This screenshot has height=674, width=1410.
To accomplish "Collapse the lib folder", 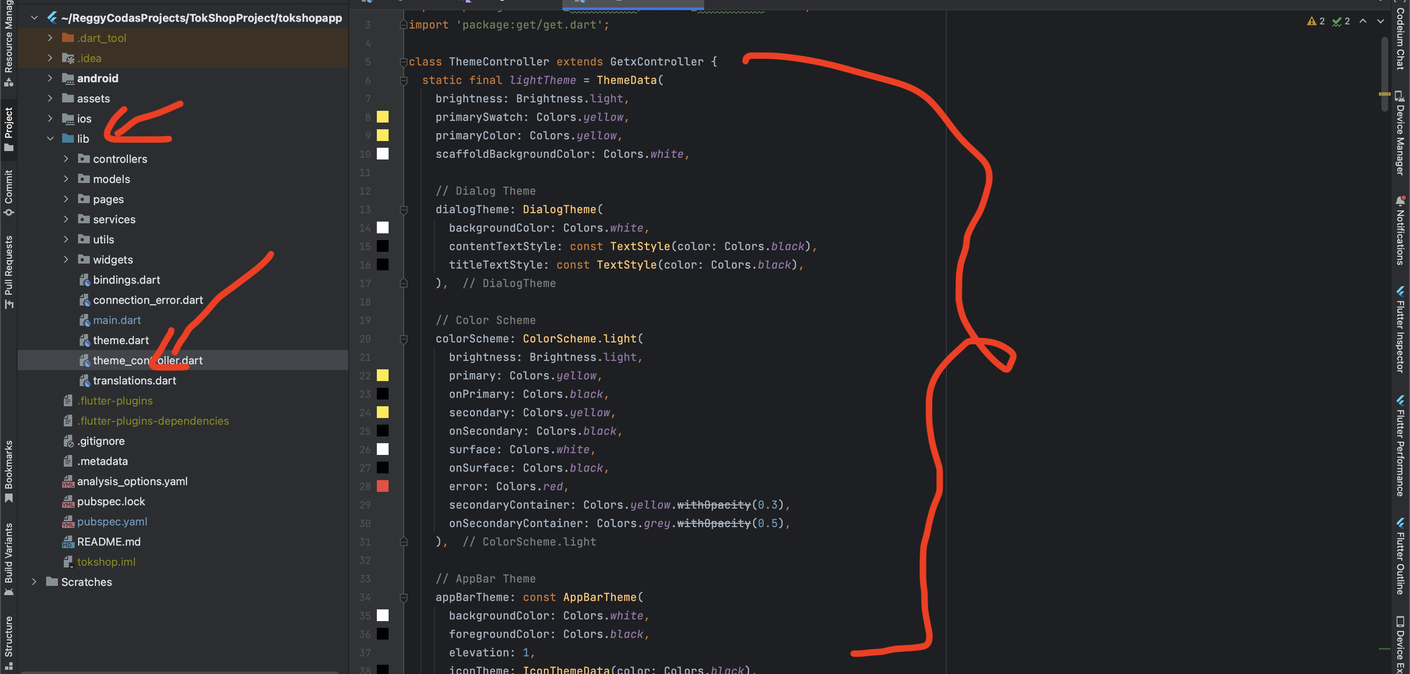I will click(50, 139).
